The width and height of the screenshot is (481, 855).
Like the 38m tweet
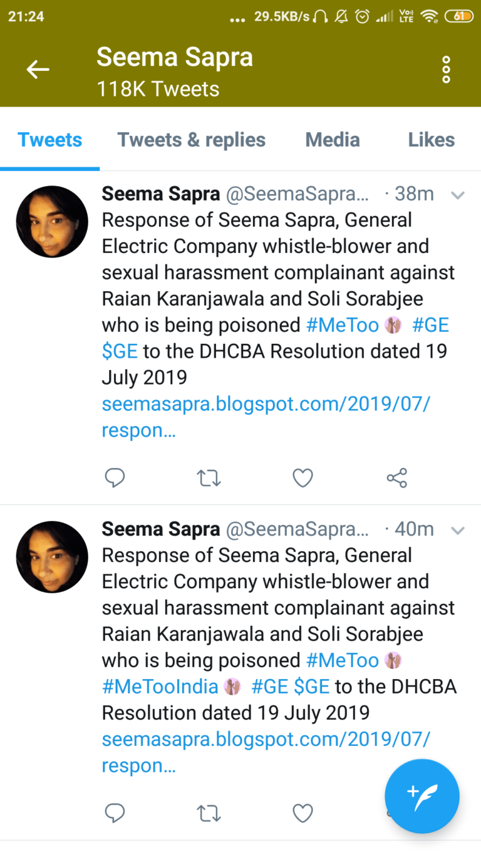pos(303,479)
